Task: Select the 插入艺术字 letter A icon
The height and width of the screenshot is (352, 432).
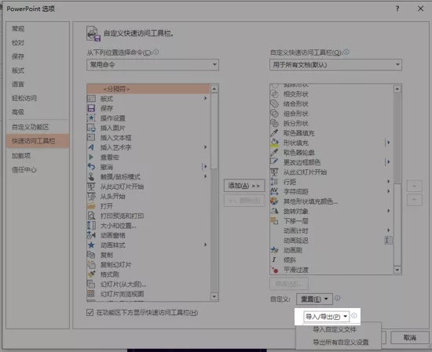Action: click(x=91, y=147)
